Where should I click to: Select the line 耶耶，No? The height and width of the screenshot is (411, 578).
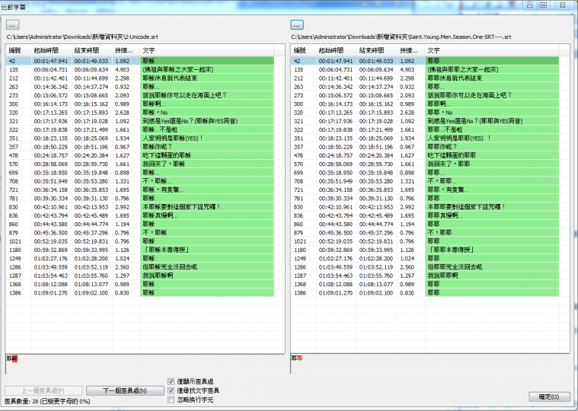click(x=425, y=113)
